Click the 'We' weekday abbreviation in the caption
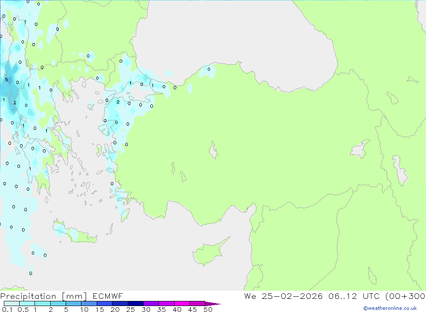This screenshot has height=312, width=426. (x=250, y=296)
